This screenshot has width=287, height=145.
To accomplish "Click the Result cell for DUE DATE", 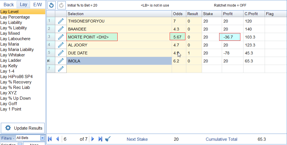I will [x=194, y=53].
